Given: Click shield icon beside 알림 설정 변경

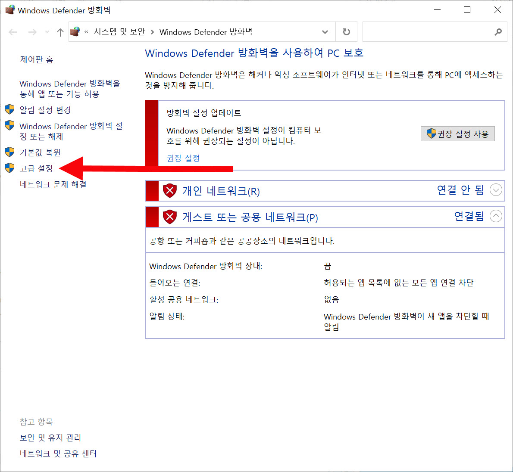Looking at the screenshot, I should 10,109.
